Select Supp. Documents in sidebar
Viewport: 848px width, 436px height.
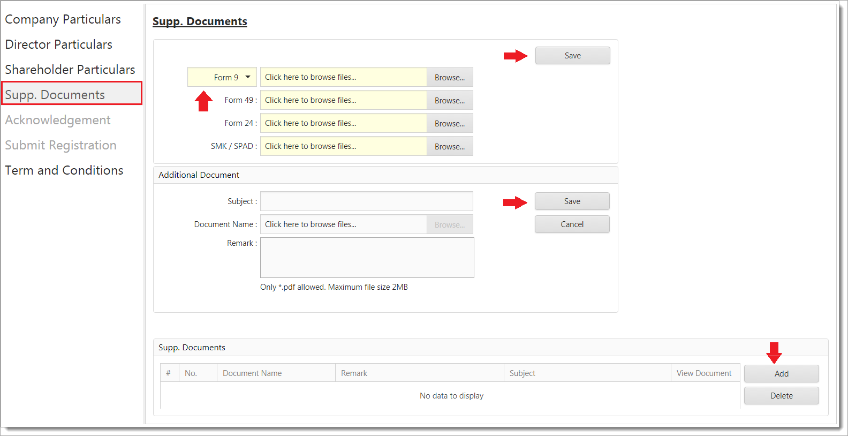[x=55, y=95]
